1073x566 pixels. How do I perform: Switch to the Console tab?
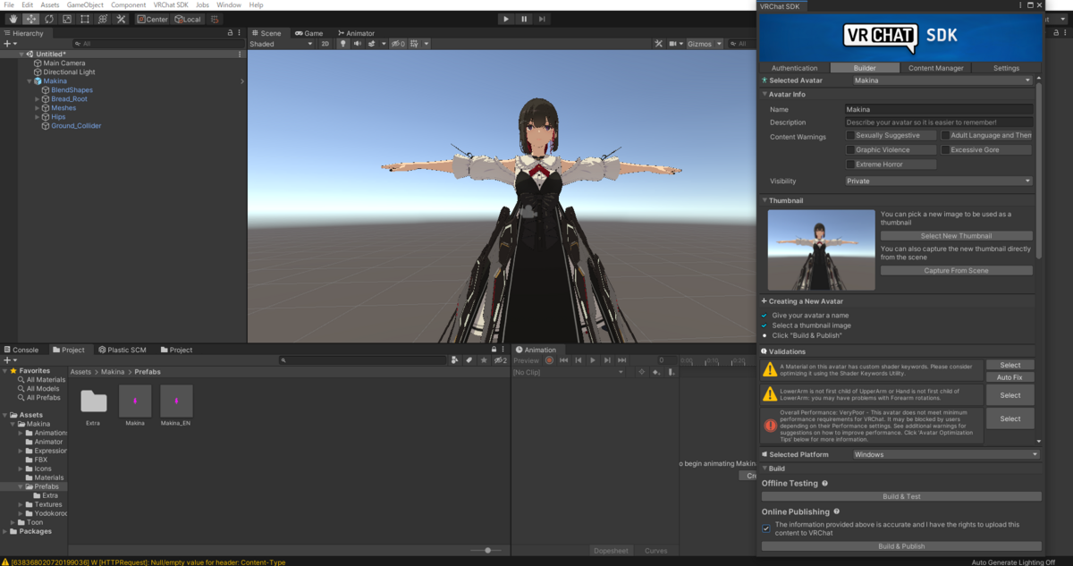(21, 350)
